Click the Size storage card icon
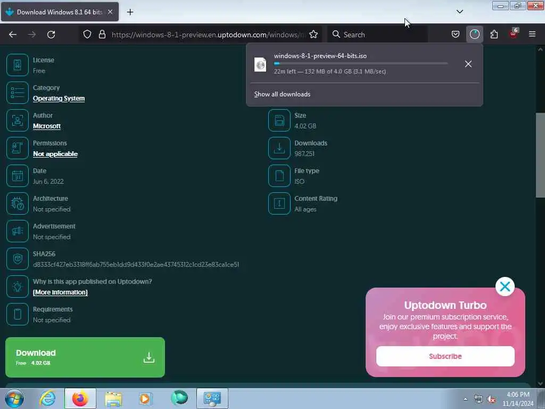 pos(279,120)
